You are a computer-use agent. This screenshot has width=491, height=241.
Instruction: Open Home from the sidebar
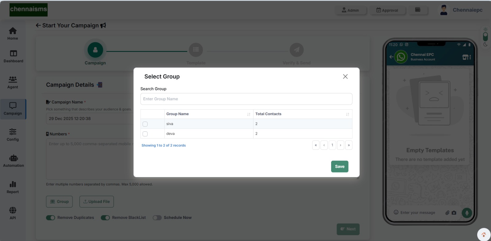pos(13,33)
